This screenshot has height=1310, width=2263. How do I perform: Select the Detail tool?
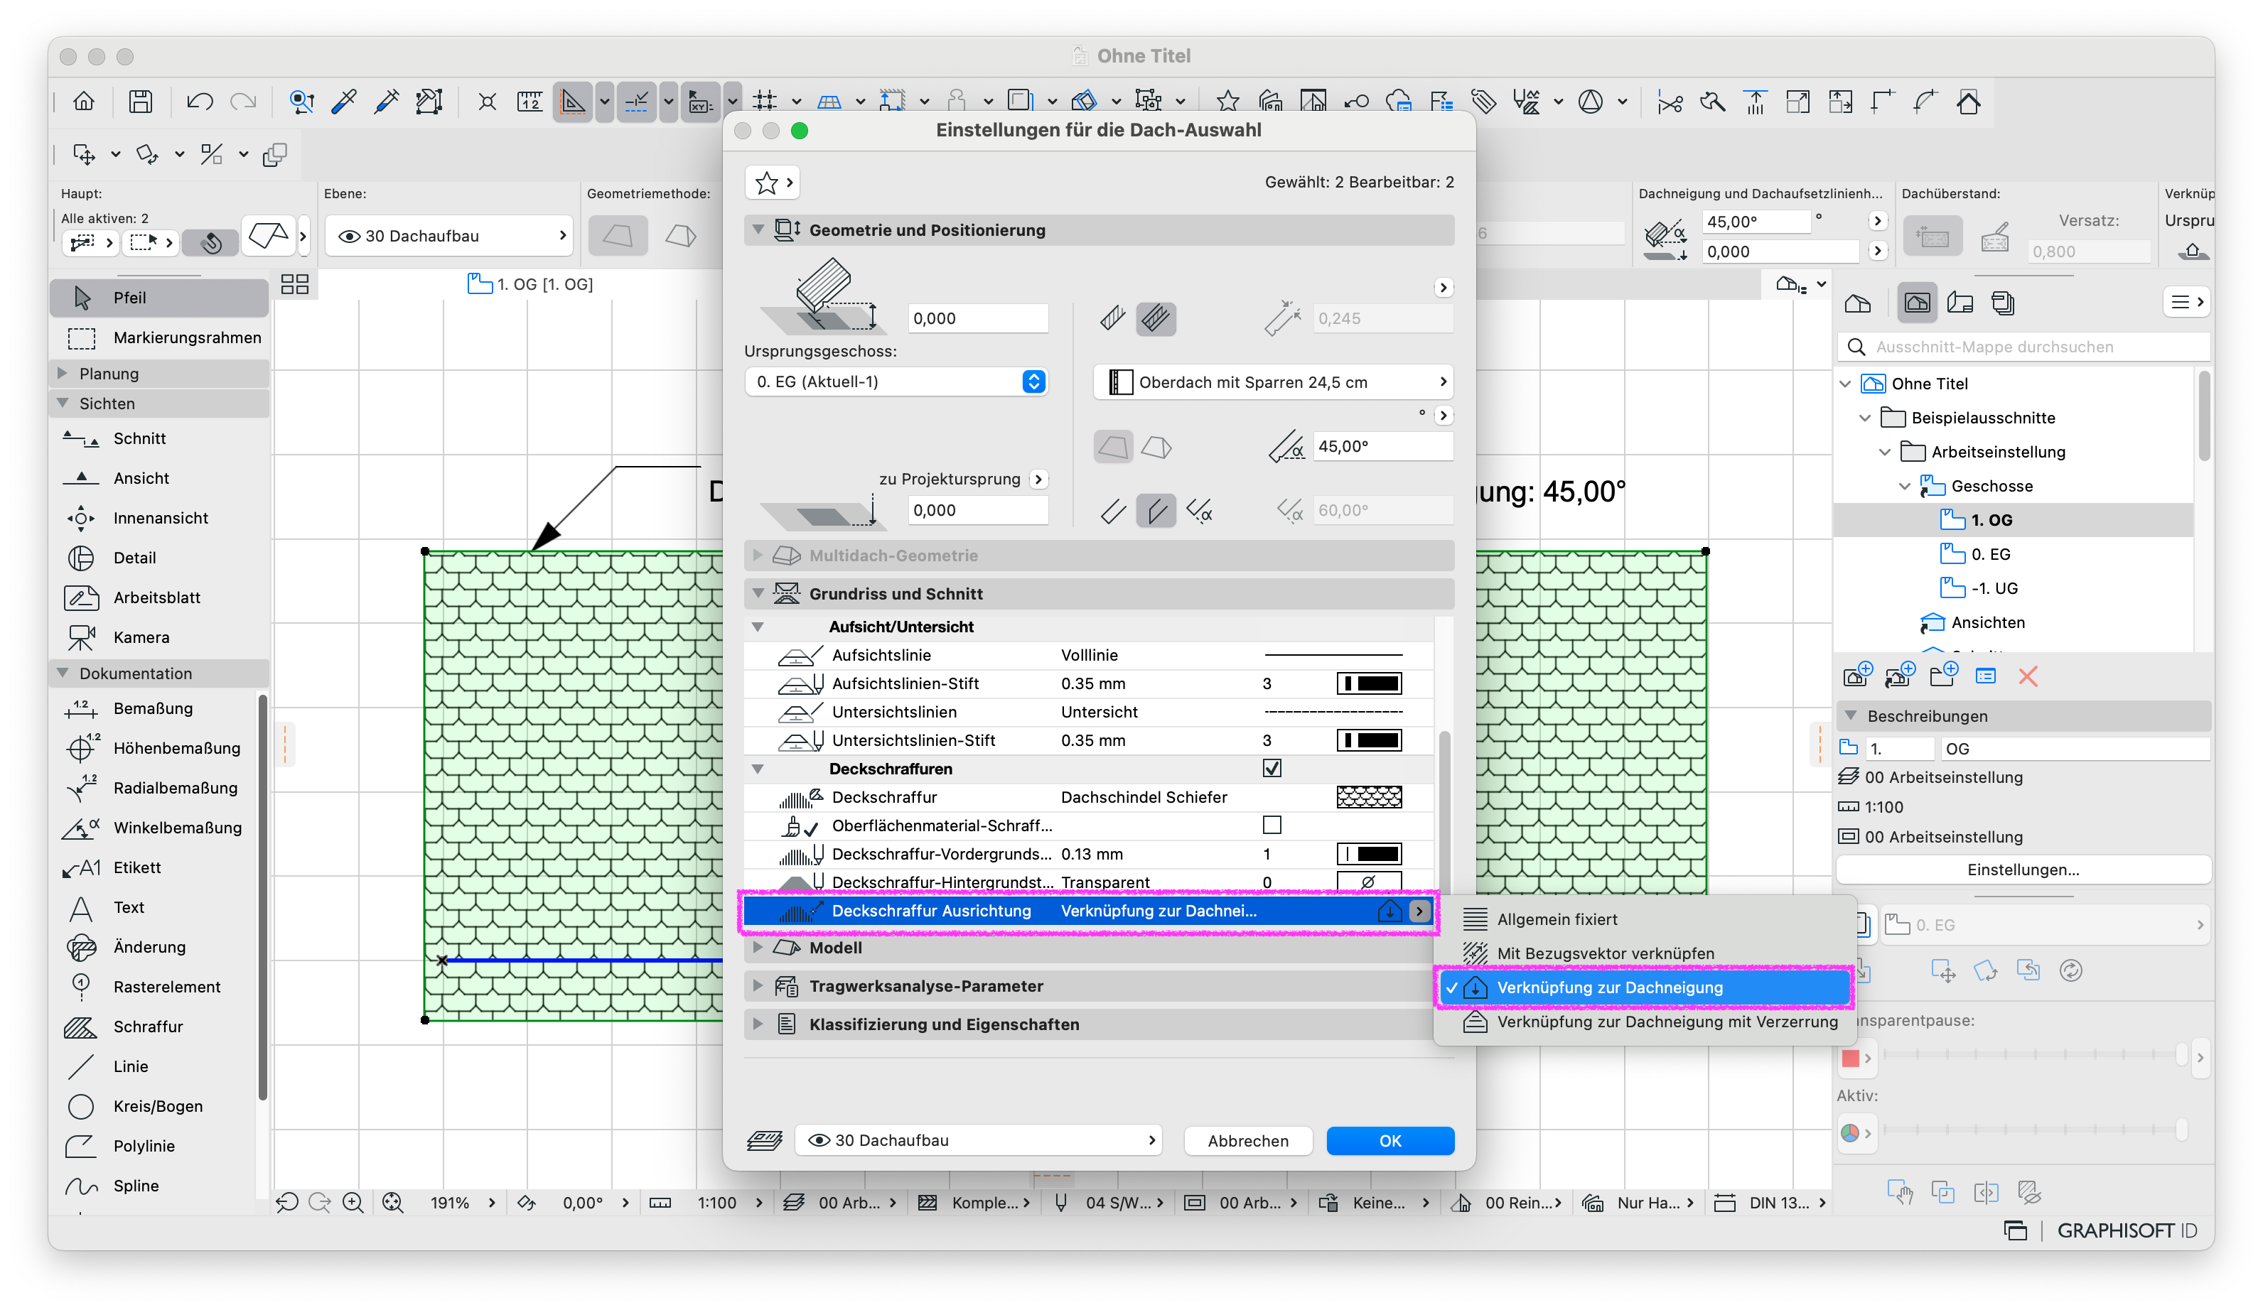[x=159, y=558]
